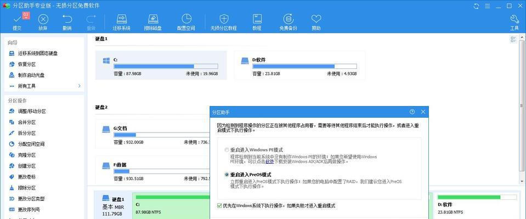This screenshot has width=526, height=219.
Task: Open the help question-mark icon in dialog
Action: (412, 112)
